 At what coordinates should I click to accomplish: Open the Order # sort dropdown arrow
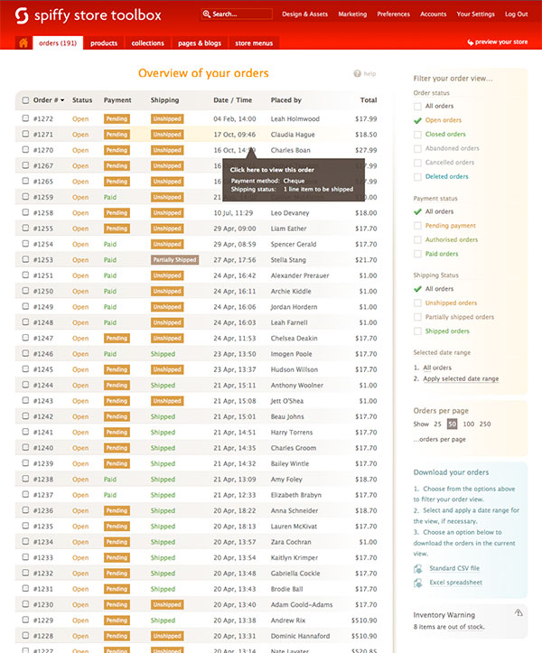pos(62,100)
